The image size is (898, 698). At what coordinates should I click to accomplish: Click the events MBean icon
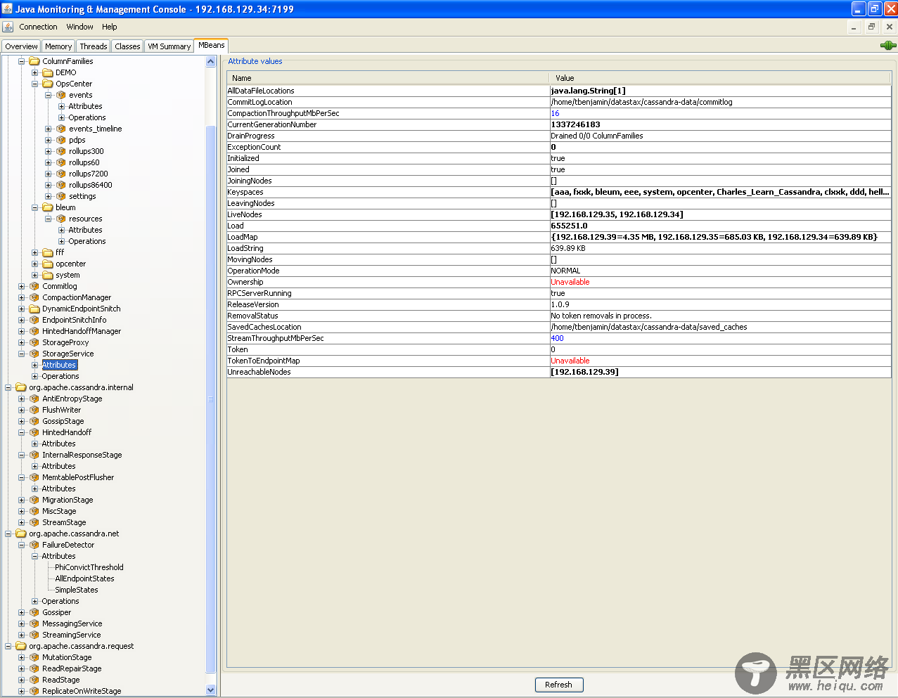(x=61, y=95)
